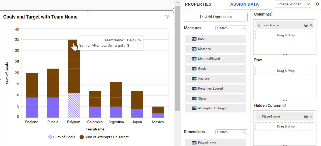Open the Image Widget dropdown
This screenshot has width=321, height=146.
293,4
